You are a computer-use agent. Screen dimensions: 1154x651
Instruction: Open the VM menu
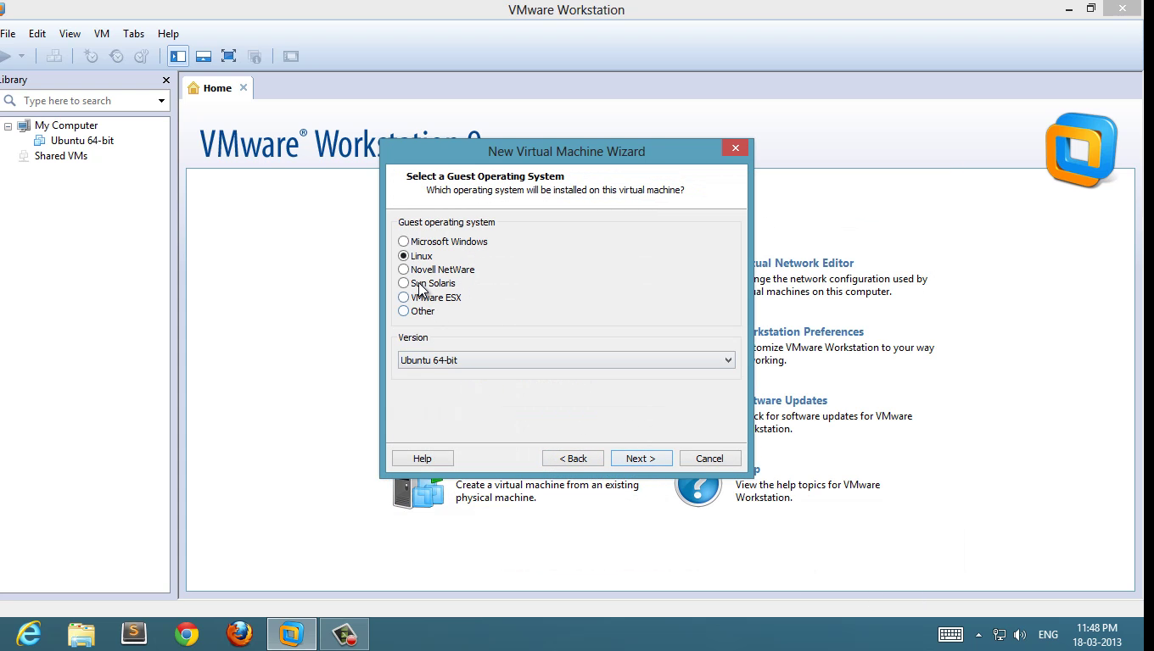(102, 34)
